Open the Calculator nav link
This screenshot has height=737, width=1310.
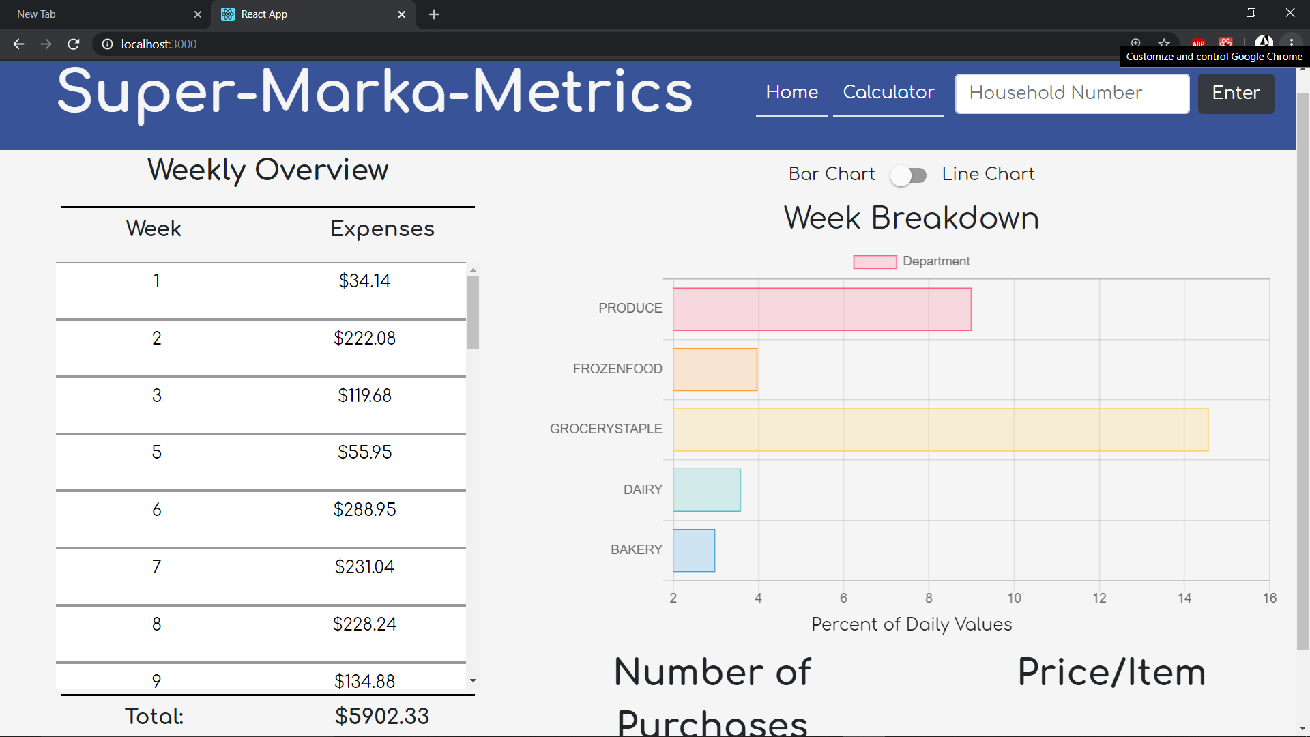(888, 92)
